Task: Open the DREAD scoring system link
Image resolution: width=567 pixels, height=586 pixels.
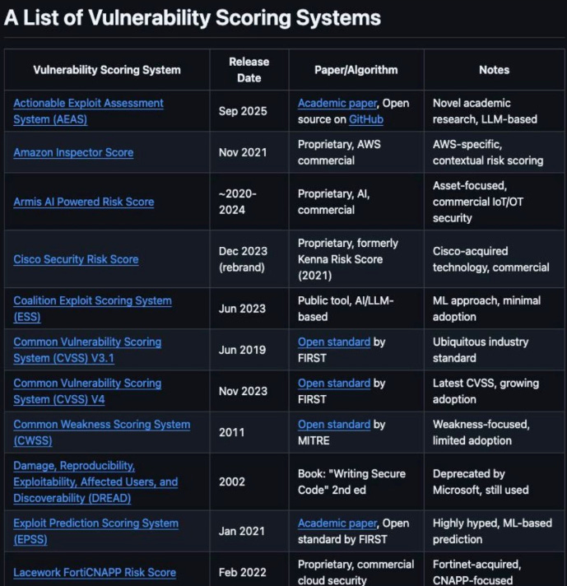Action: click(x=95, y=481)
